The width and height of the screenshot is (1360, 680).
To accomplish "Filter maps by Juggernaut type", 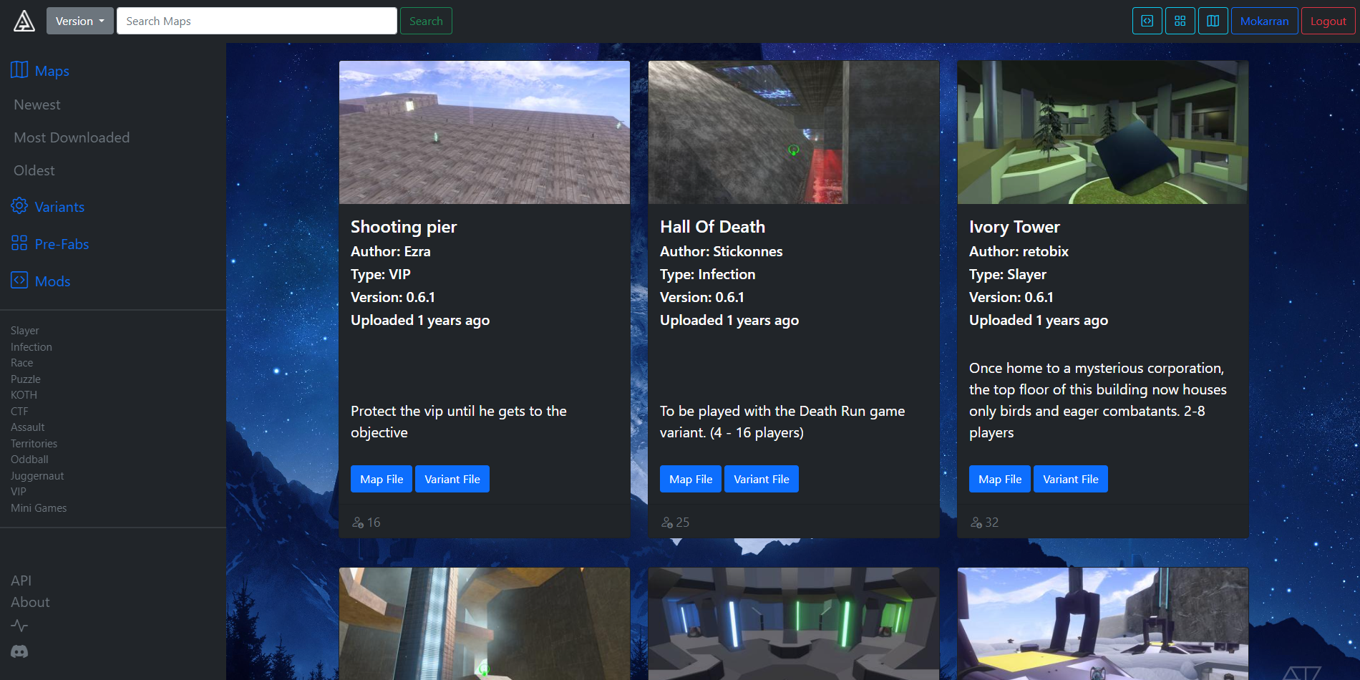I will (x=37, y=476).
